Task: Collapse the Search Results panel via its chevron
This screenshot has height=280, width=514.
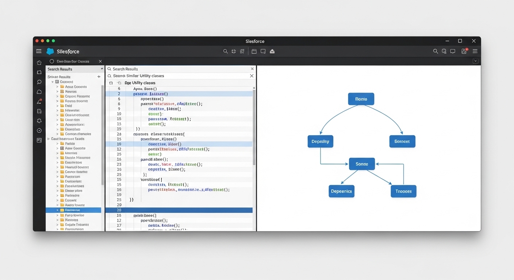Action: click(x=101, y=69)
